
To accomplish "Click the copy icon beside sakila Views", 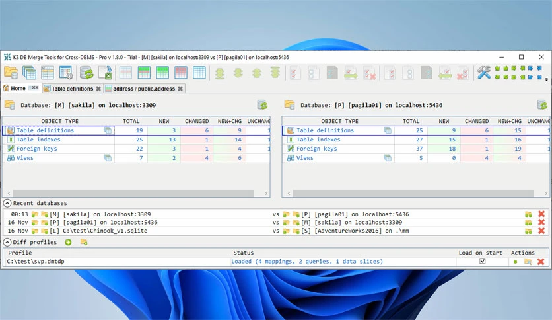I will click(108, 158).
